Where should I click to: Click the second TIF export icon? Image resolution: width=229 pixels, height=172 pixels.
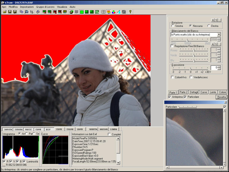coord(60,12)
